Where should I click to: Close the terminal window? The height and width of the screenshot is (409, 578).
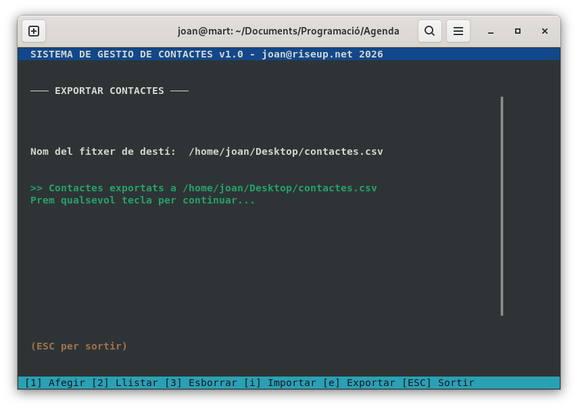pos(545,31)
